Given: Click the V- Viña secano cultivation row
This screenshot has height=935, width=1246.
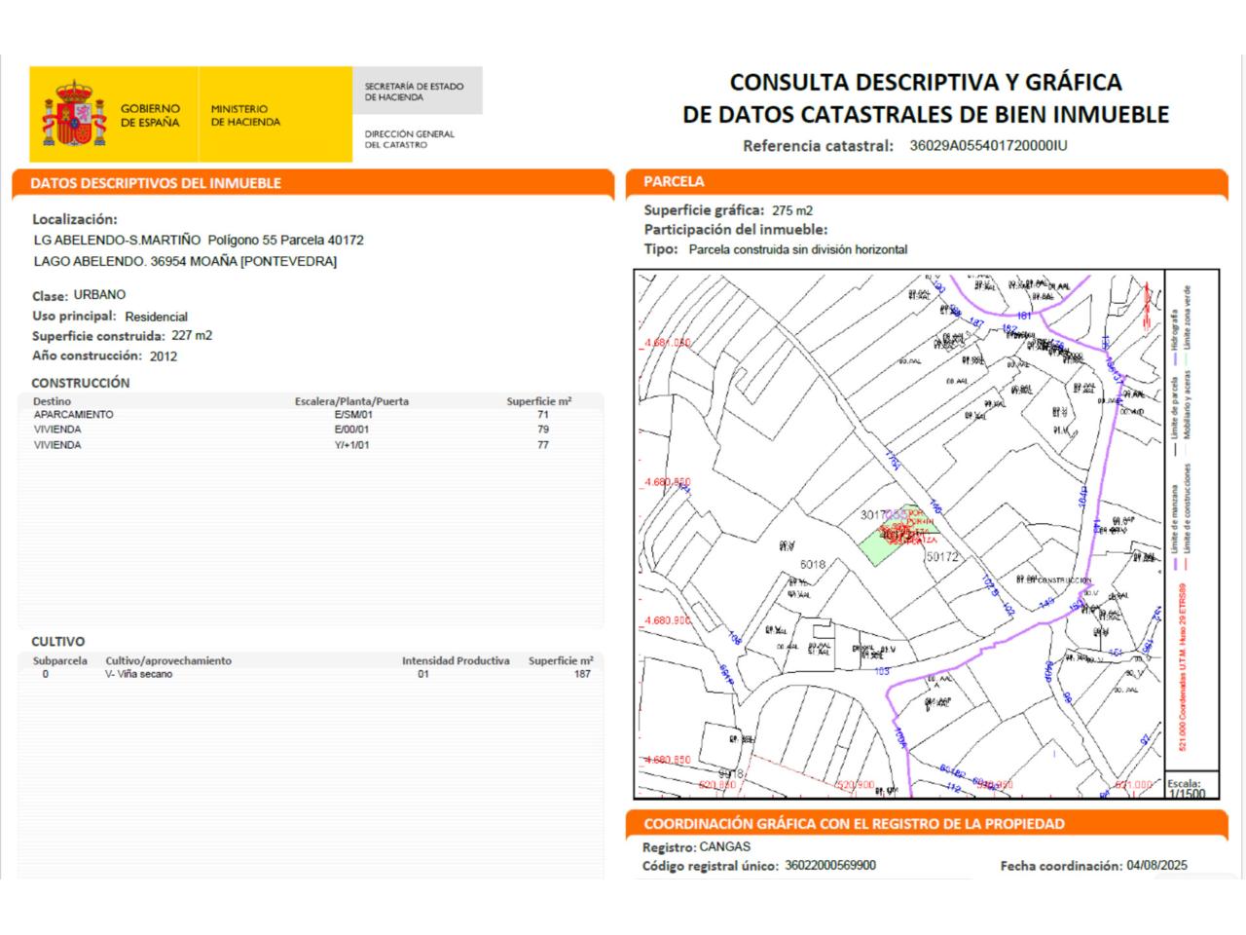Looking at the screenshot, I should [138, 674].
